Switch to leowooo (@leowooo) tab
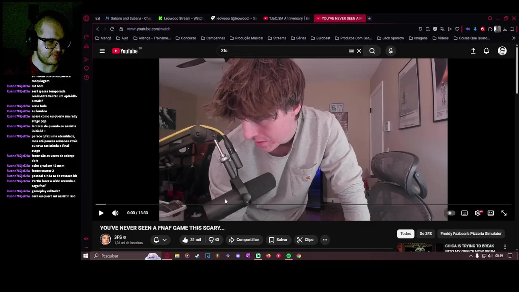The width and height of the screenshot is (519, 292). click(234, 18)
